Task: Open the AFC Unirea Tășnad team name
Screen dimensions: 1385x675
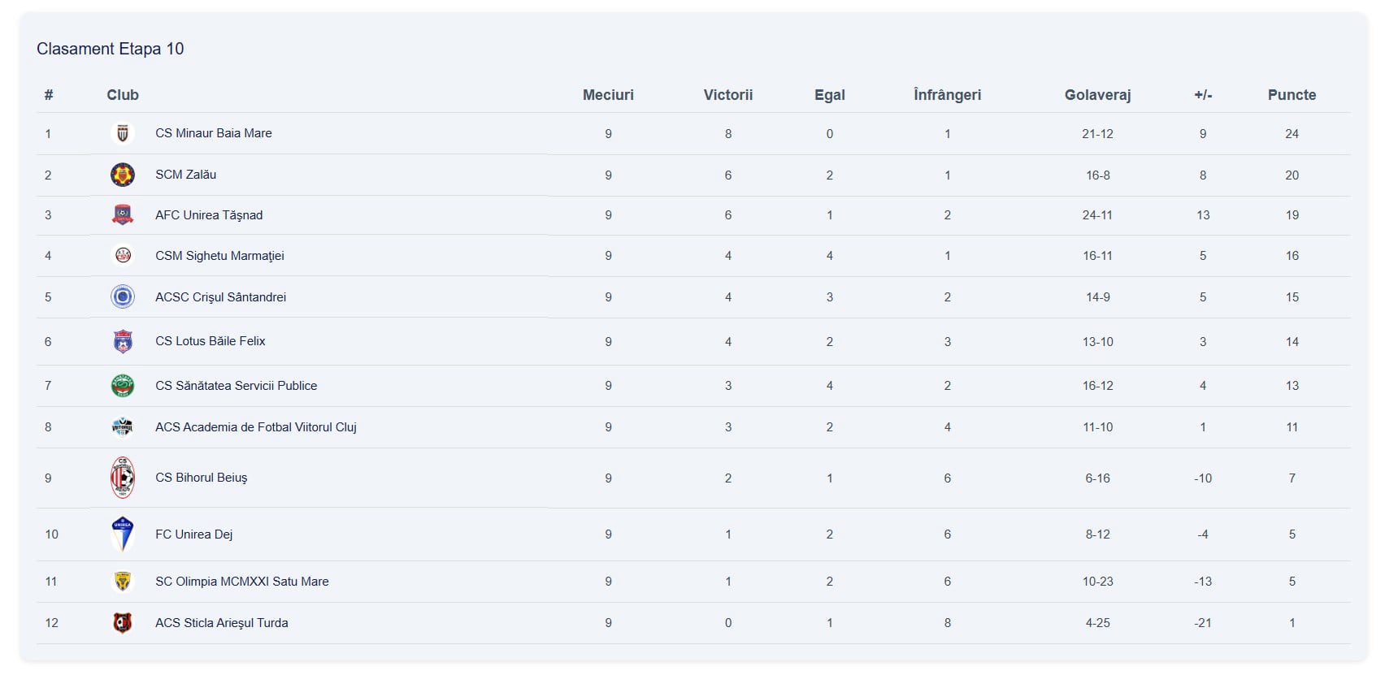Action: coord(209,215)
